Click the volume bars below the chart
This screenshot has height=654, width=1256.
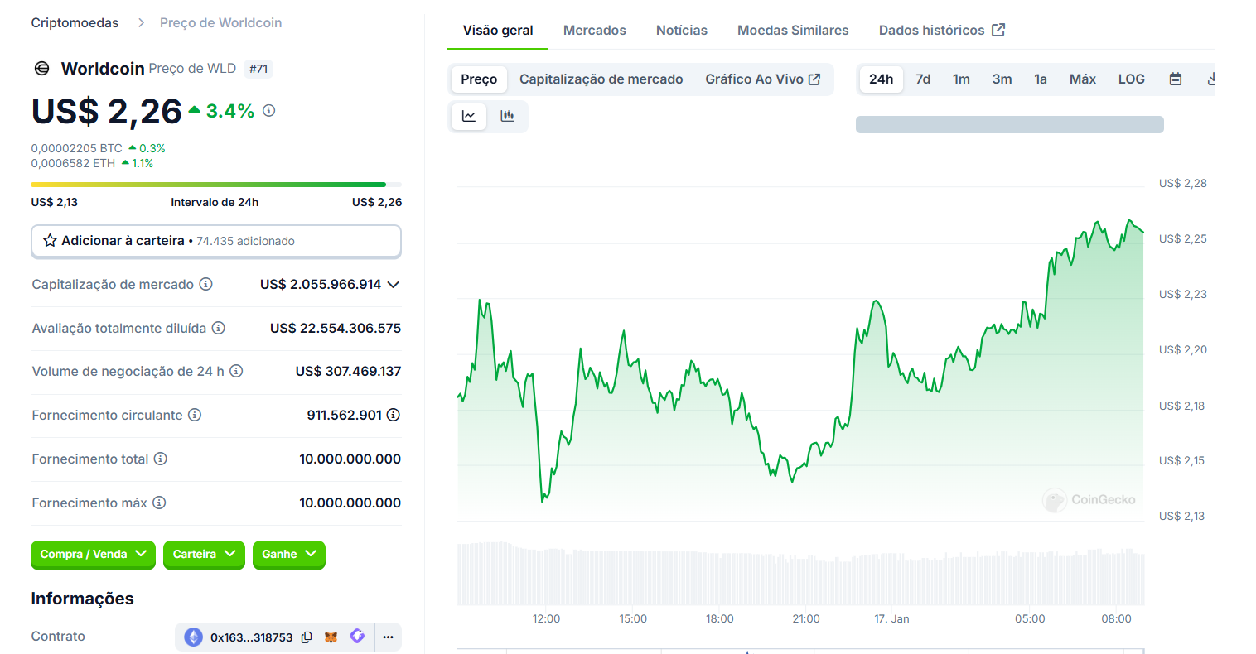(x=801, y=574)
